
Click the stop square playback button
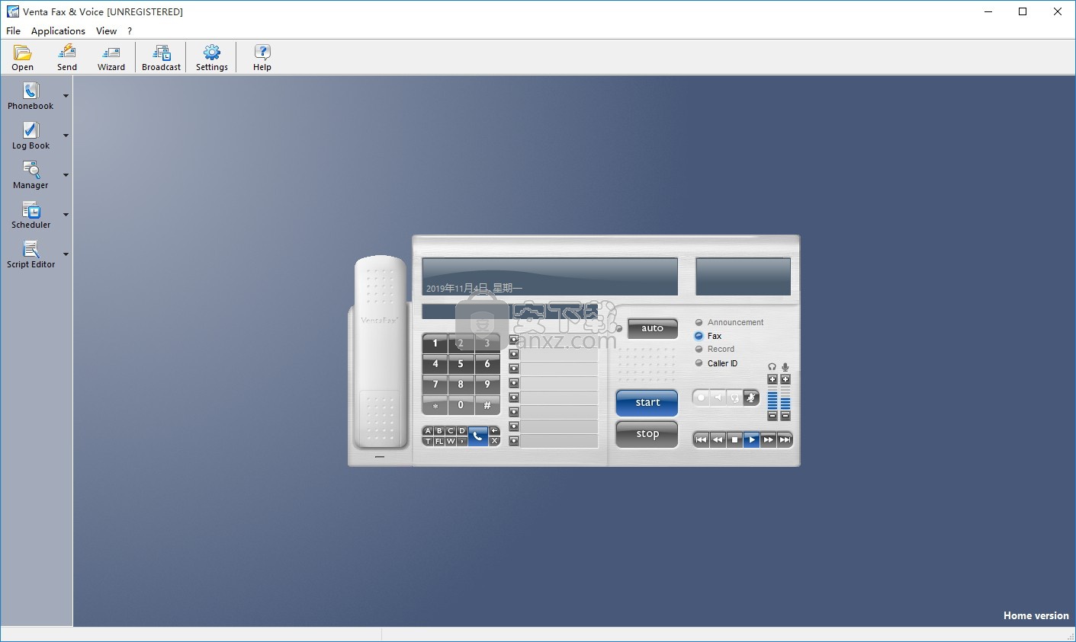pos(734,439)
